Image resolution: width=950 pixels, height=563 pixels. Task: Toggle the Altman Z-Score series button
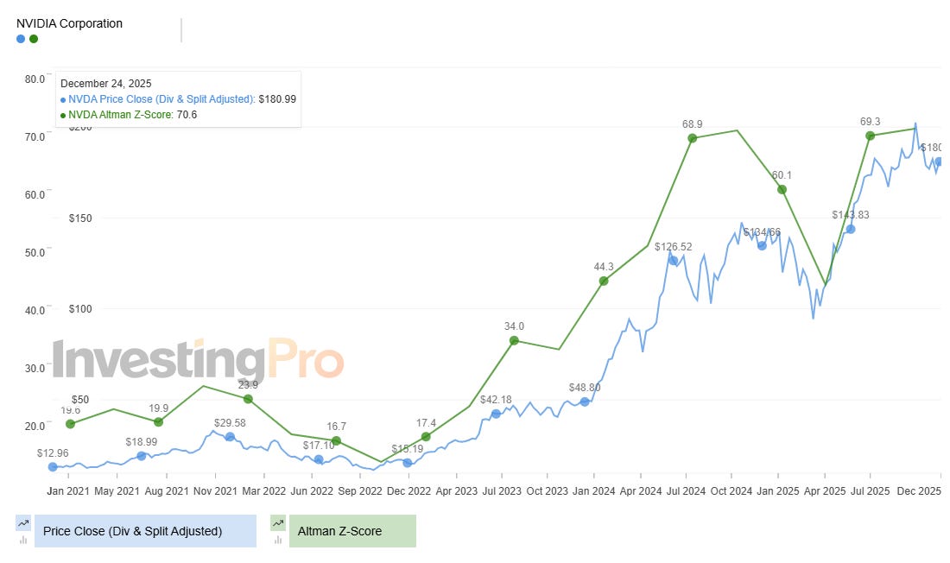pos(352,532)
